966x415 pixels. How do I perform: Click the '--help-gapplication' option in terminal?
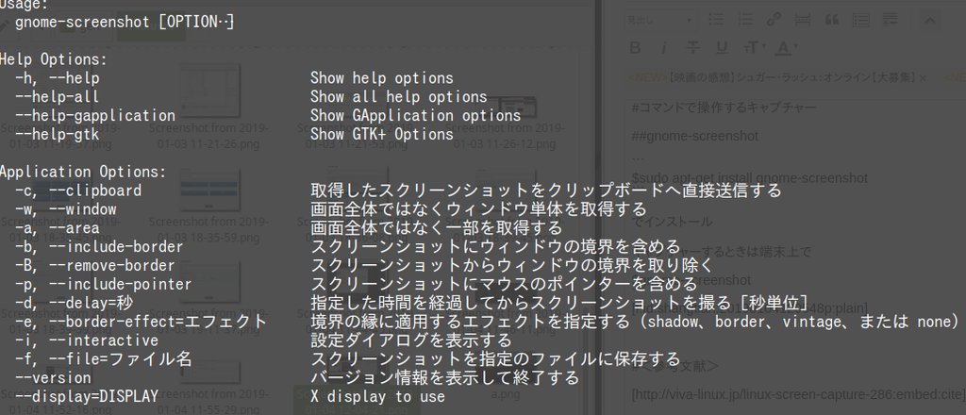[95, 115]
